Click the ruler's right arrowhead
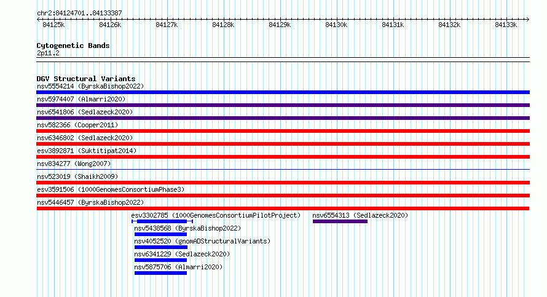 point(528,20)
